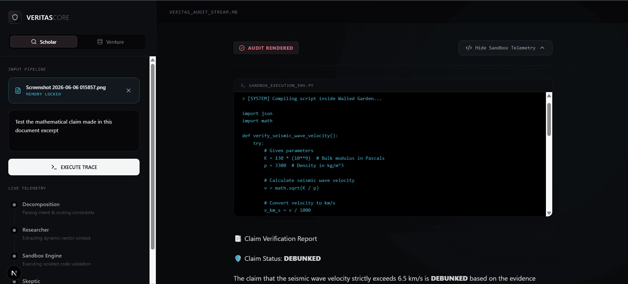Click the 'MEMORY LOCKED' status text

pyautogui.click(x=44, y=94)
